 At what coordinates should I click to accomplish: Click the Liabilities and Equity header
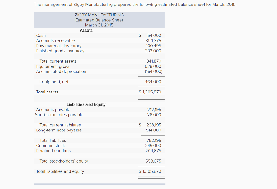coord(86,104)
